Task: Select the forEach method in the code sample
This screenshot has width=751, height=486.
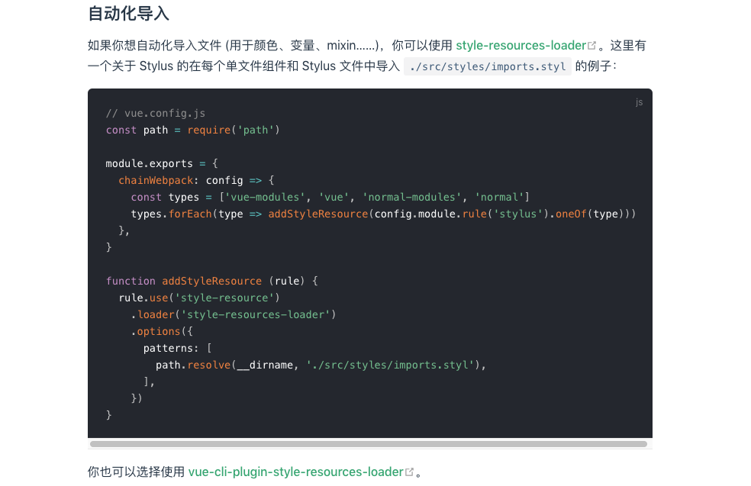Action: pyautogui.click(x=191, y=214)
